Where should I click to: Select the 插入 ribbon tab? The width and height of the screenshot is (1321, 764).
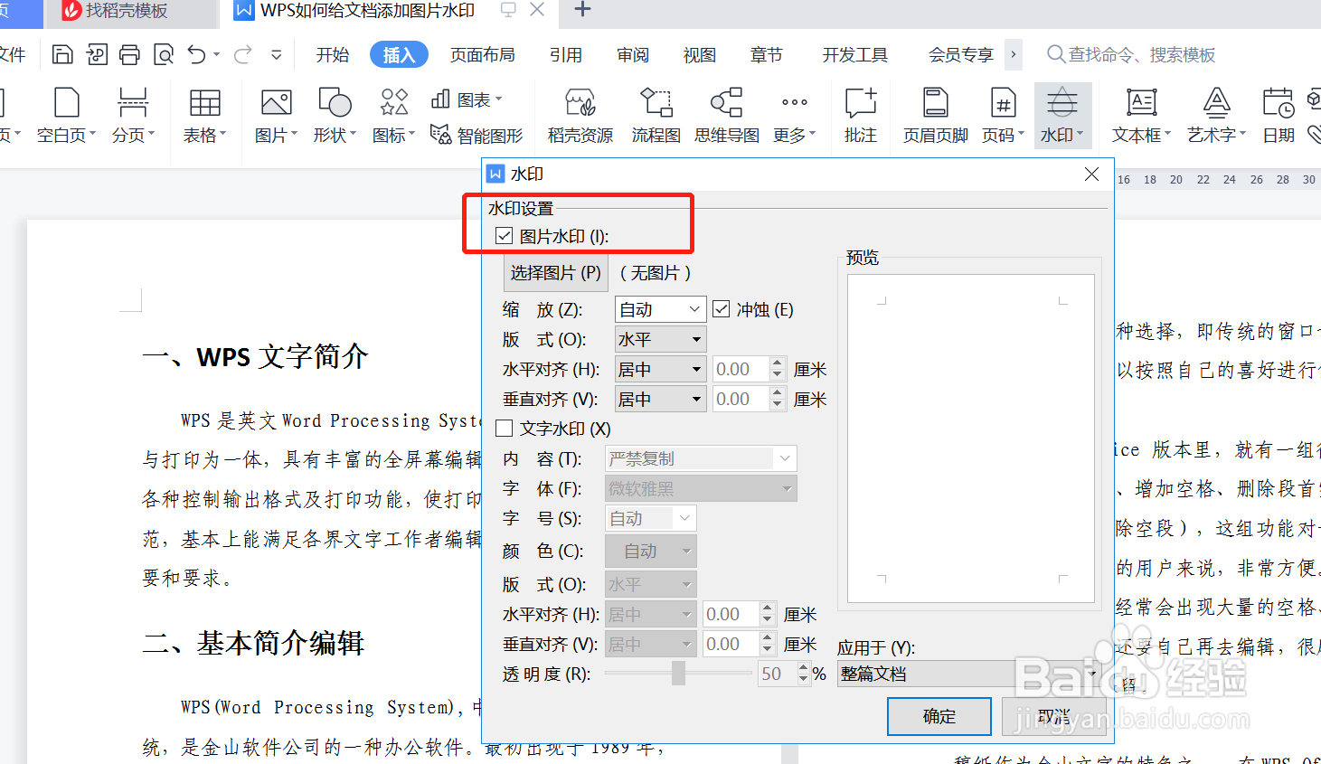(399, 55)
